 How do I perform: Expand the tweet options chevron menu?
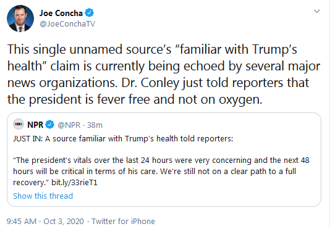tap(317, 11)
